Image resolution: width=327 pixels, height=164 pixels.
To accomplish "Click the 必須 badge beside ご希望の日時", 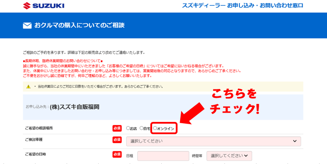I will coord(117,154).
